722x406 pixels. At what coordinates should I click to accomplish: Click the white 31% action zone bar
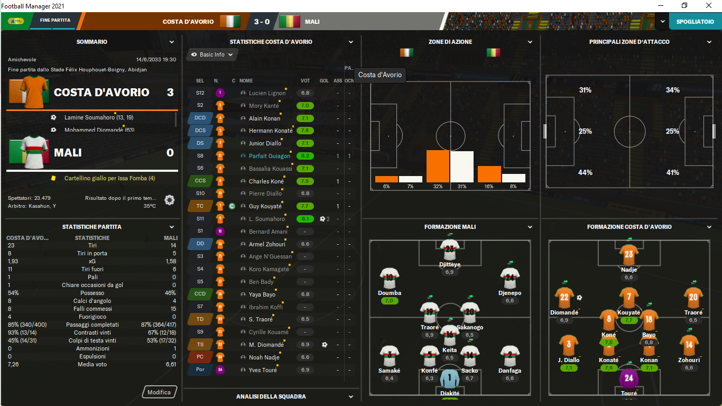pyautogui.click(x=461, y=167)
